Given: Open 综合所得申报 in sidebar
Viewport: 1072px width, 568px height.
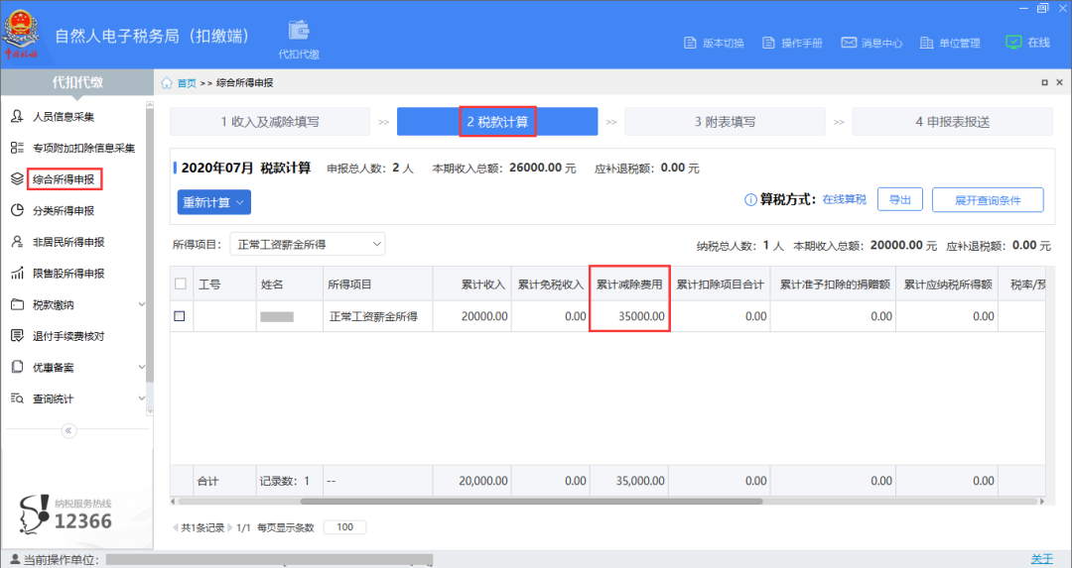Looking at the screenshot, I should [x=64, y=179].
